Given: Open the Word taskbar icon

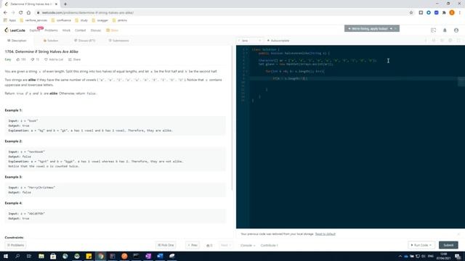Looking at the screenshot, I should [160, 256].
